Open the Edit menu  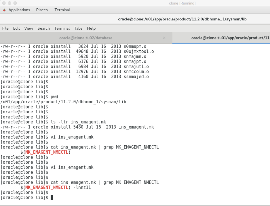16,28
